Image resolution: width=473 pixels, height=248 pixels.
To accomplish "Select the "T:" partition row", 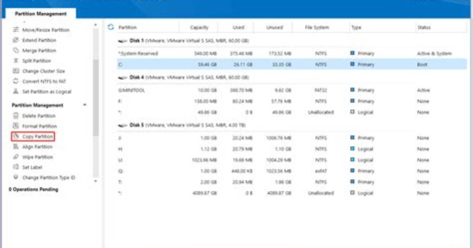I will click(292, 182).
